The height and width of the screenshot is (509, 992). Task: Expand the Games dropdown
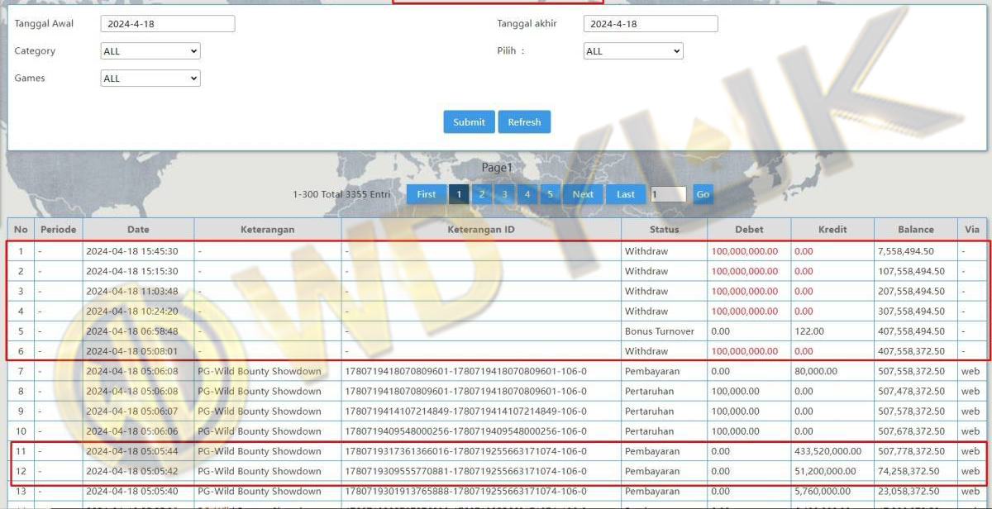pyautogui.click(x=150, y=78)
